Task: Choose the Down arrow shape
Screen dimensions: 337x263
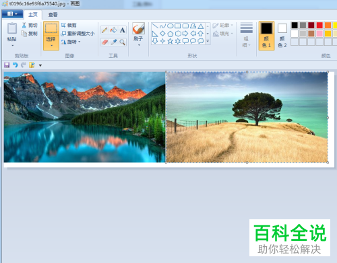Action: (155, 41)
